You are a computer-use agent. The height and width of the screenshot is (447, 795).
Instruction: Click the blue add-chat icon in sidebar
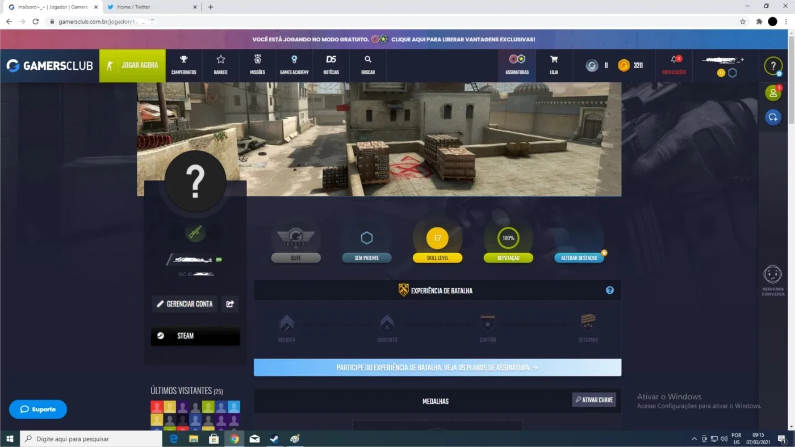click(x=773, y=117)
